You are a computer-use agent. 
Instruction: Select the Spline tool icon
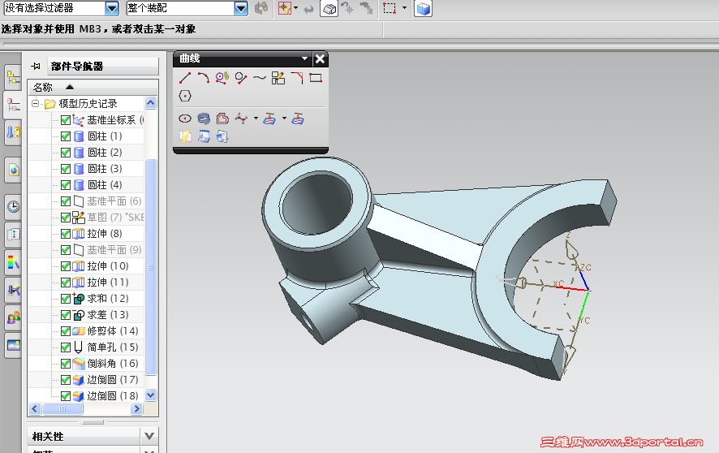(260, 78)
